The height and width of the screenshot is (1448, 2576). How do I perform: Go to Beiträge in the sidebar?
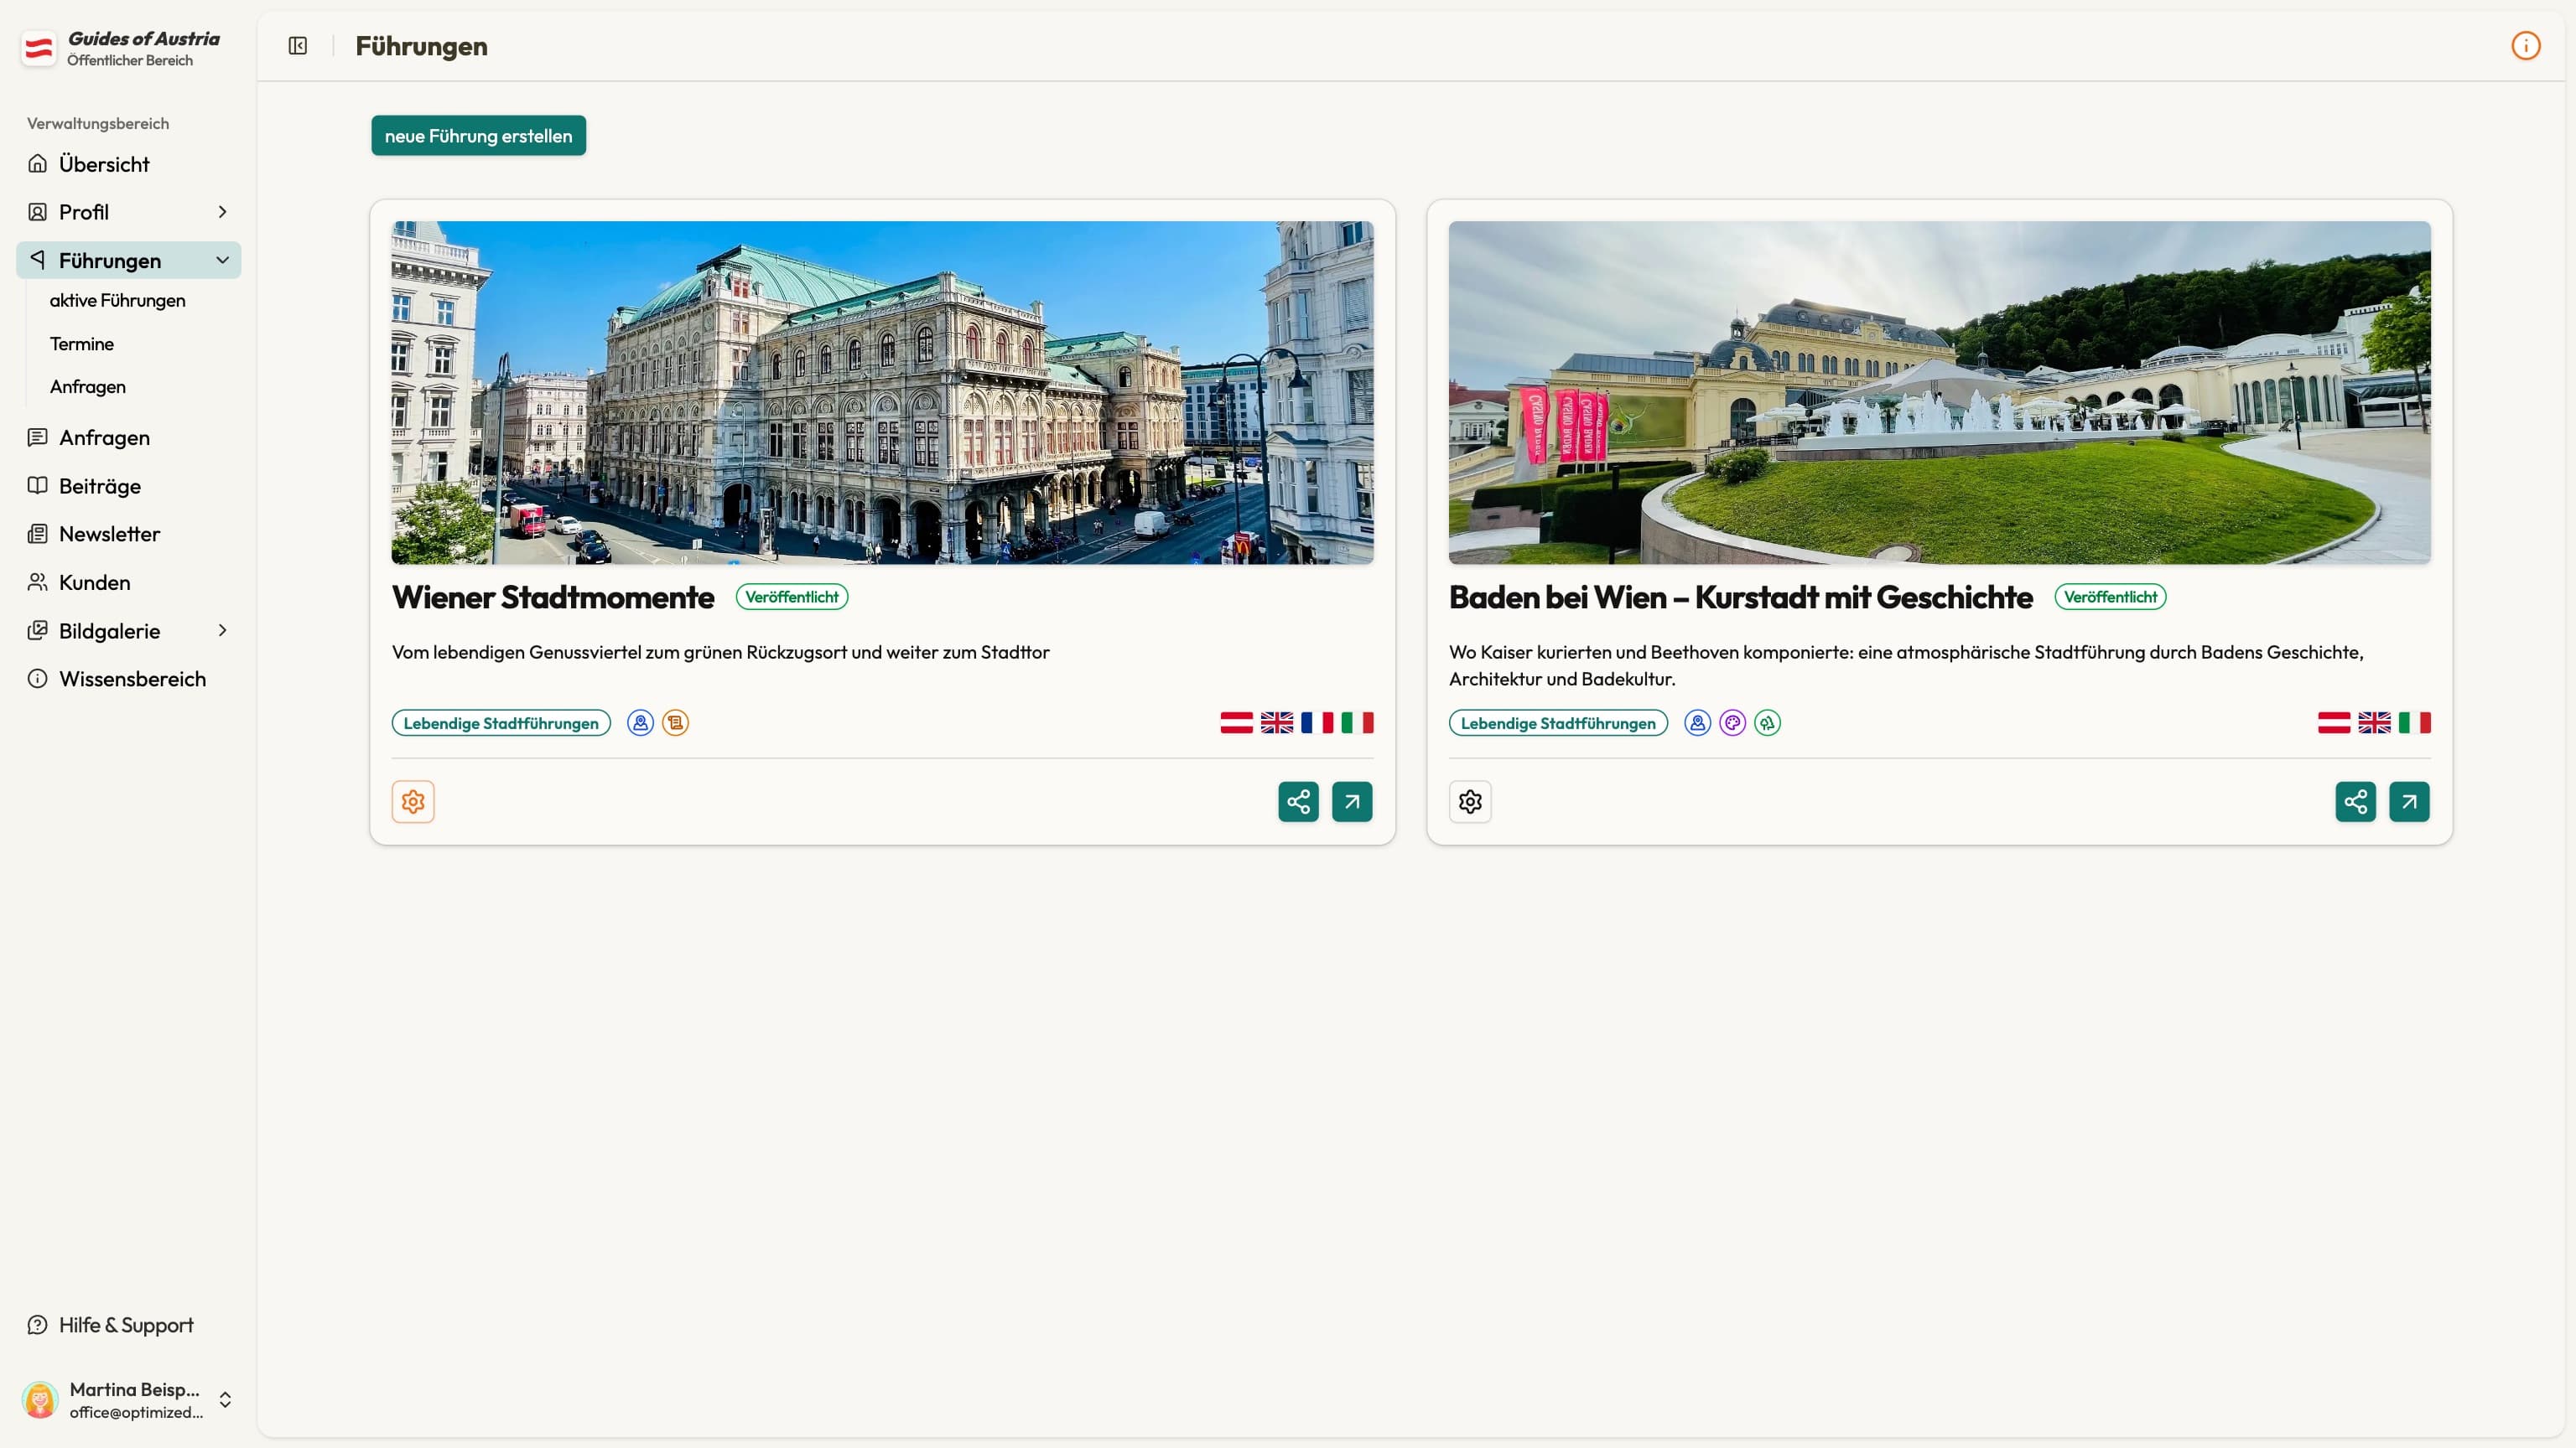[x=128, y=486]
